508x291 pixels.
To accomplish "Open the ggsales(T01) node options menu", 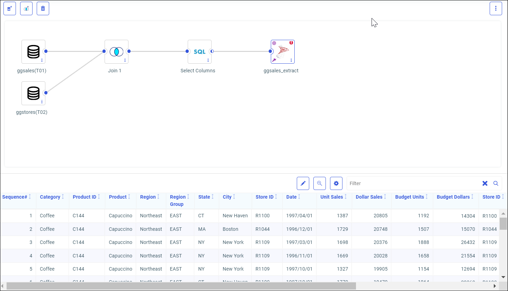I will click(42, 60).
